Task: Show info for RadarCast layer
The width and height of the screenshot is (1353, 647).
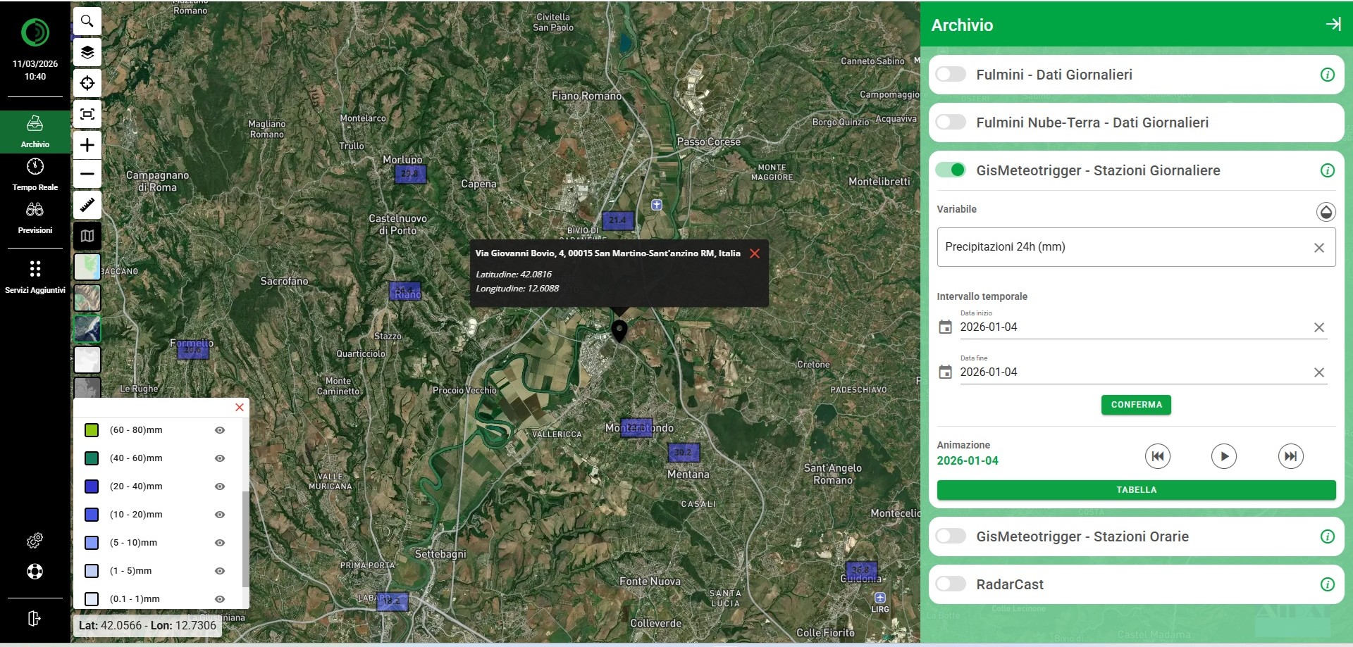Action: [1327, 584]
